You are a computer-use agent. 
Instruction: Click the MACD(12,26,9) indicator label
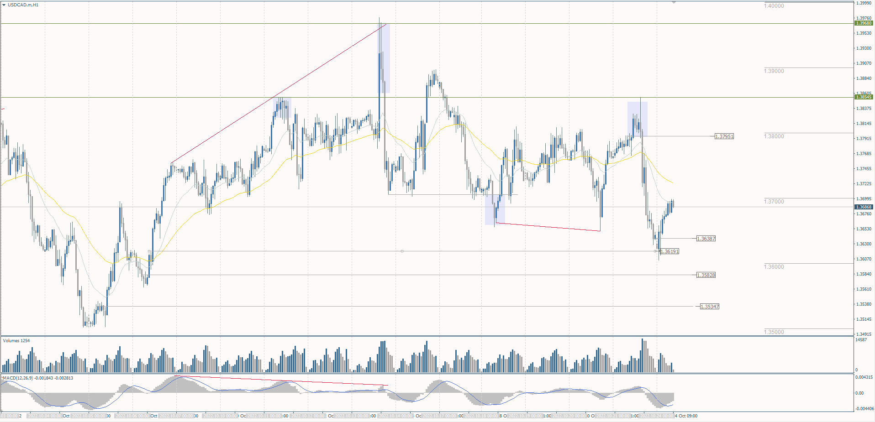38,378
